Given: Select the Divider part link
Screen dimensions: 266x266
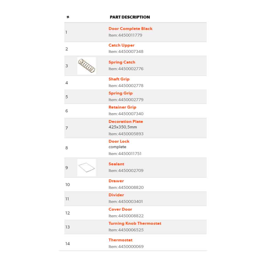Looking at the screenshot, I should 116,195.
